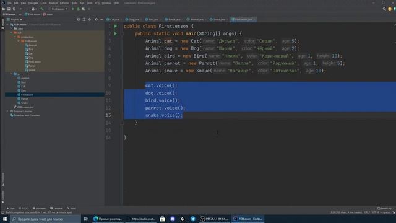396x223 pixels.
Task: Open Microsoft Store from the taskbar
Action: (162, 219)
